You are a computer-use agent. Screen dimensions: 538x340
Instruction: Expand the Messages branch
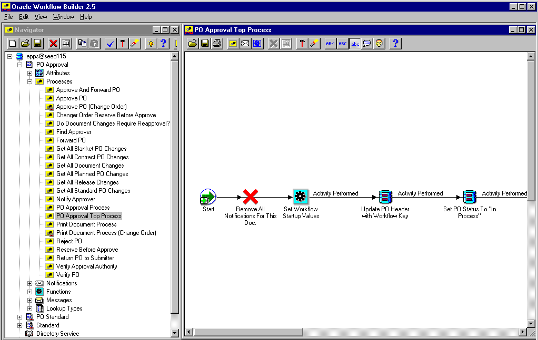pyautogui.click(x=30, y=300)
